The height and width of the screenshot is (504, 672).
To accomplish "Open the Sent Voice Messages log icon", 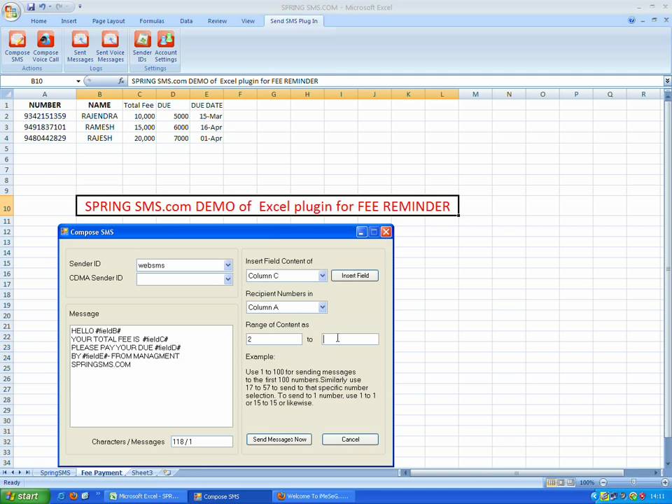I will pyautogui.click(x=110, y=46).
